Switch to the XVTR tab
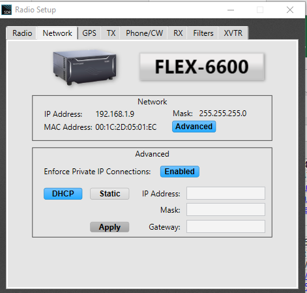The width and height of the screenshot is (307, 293). (x=233, y=33)
